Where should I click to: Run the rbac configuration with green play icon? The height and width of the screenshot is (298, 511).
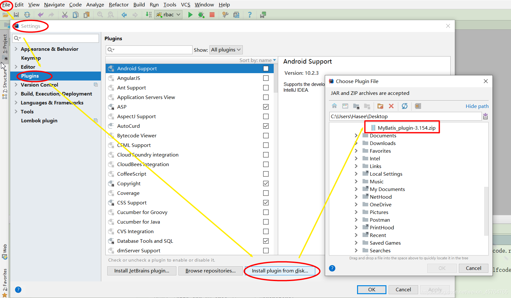(x=190, y=15)
